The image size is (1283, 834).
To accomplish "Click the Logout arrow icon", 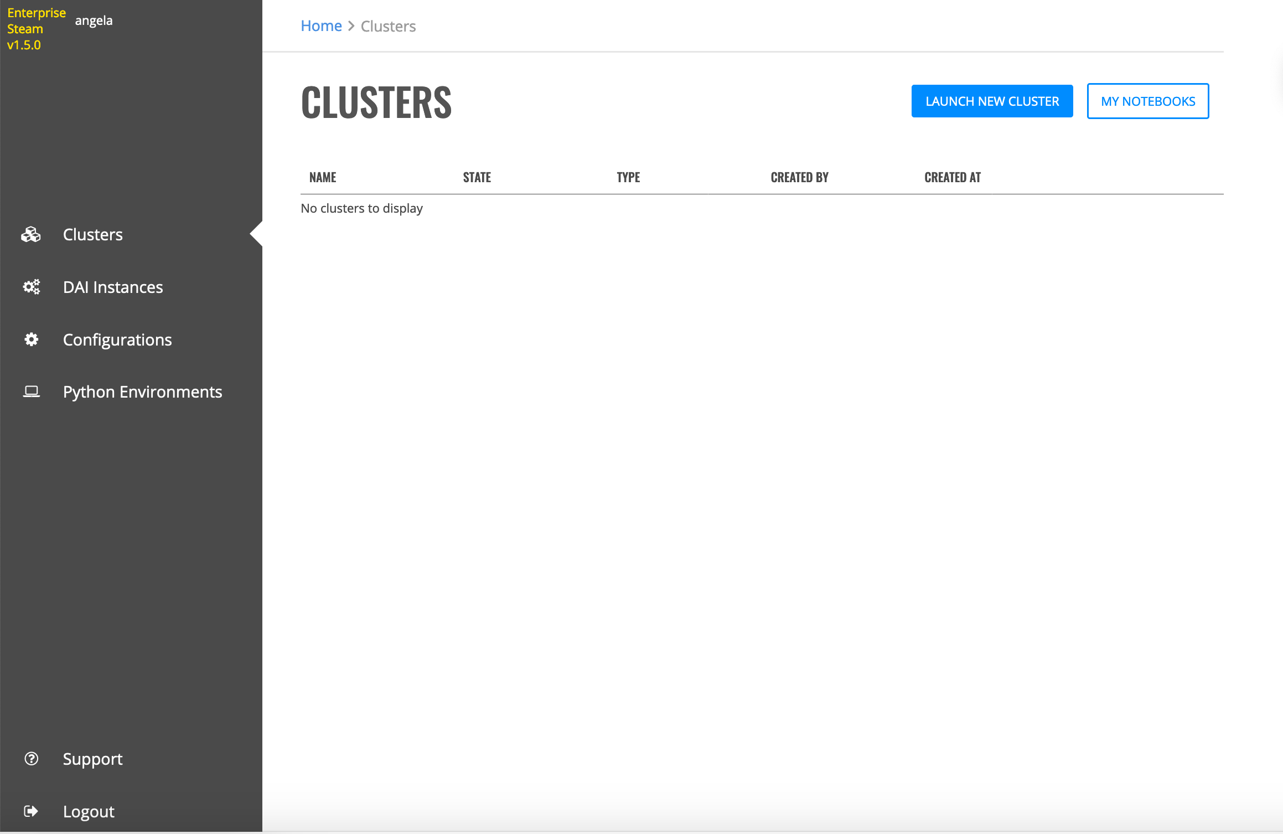I will click(31, 811).
